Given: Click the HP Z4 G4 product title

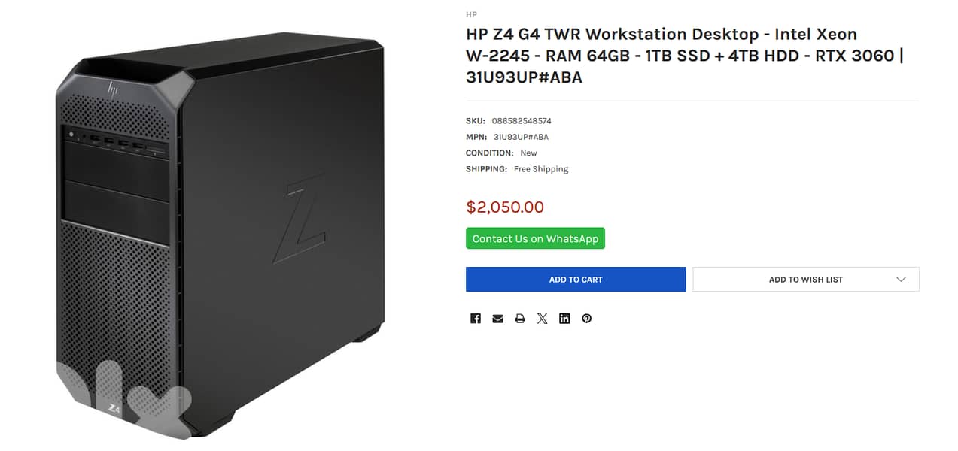Looking at the screenshot, I should tap(684, 56).
